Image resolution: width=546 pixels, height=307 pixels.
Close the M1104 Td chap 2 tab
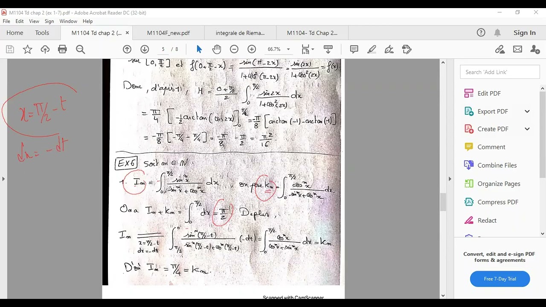point(127,32)
